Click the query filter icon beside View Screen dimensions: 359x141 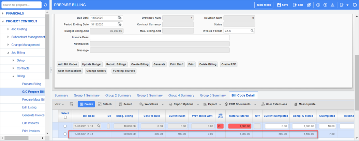[x=72, y=104]
